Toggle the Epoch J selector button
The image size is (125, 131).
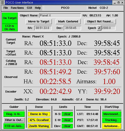pyautogui.click(x=99, y=28)
